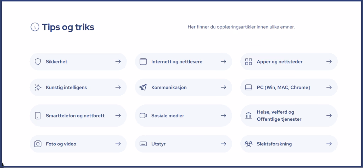Click the camera icon beside Foto og video
Viewport: 363px width, 168px height.
(x=38, y=144)
